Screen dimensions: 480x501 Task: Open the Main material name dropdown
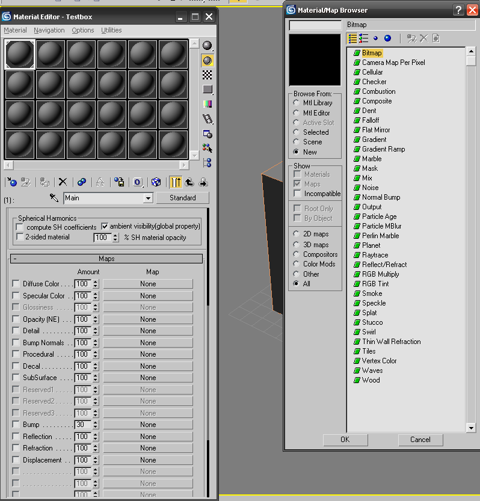[x=148, y=198]
